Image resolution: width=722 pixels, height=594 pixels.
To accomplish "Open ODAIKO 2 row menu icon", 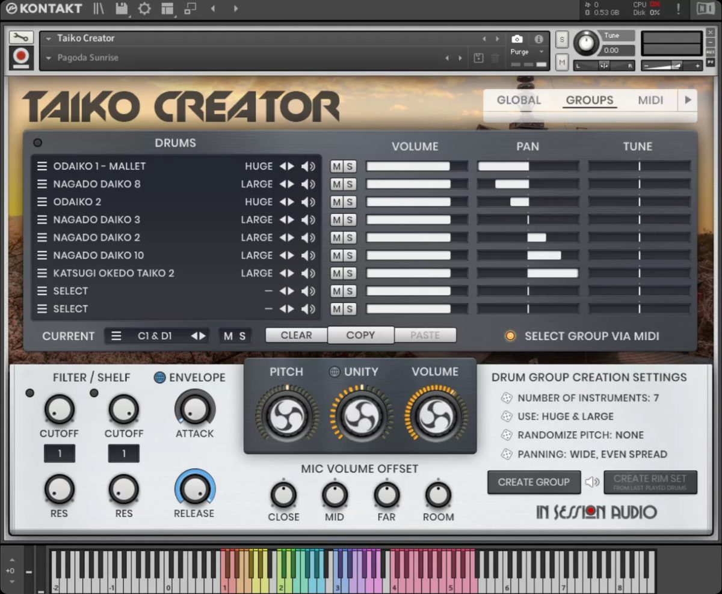I will click(x=42, y=202).
